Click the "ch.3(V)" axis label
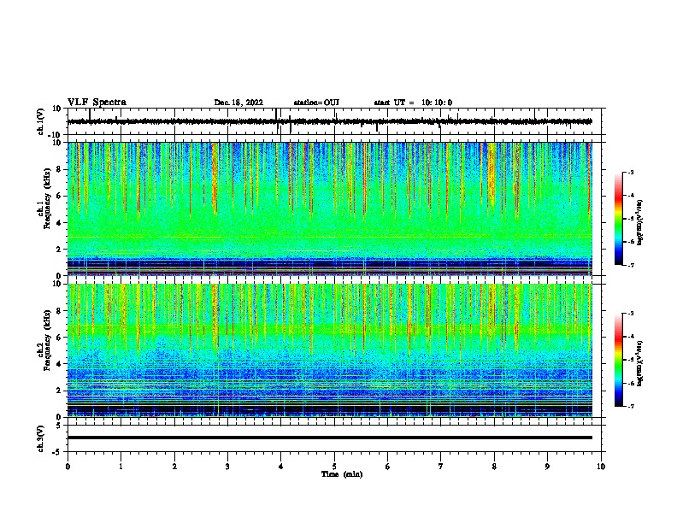This screenshot has width=677, height=523. pos(41,438)
